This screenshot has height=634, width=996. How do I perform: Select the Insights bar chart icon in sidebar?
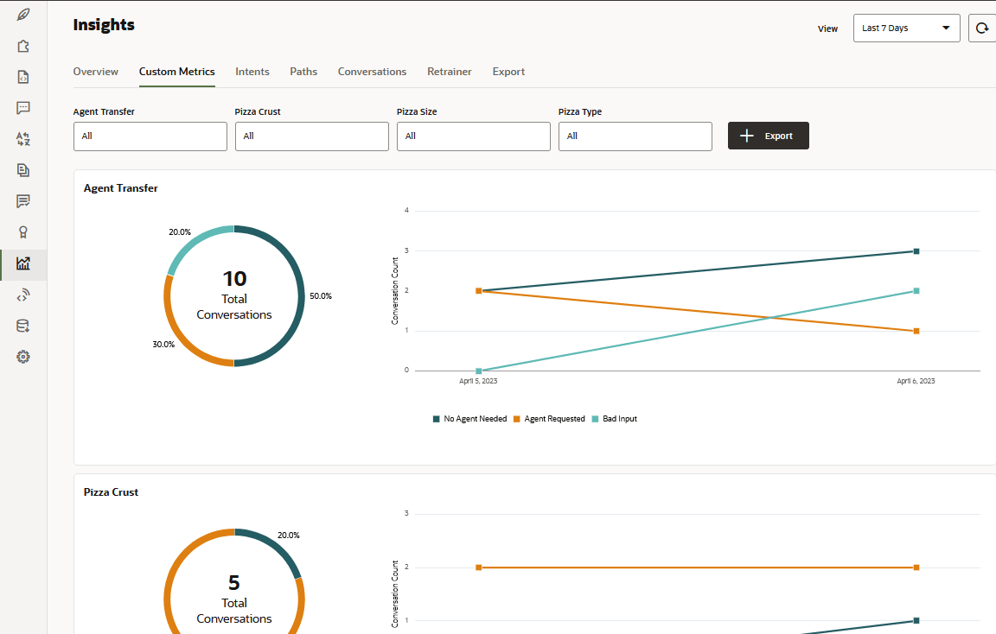23,264
